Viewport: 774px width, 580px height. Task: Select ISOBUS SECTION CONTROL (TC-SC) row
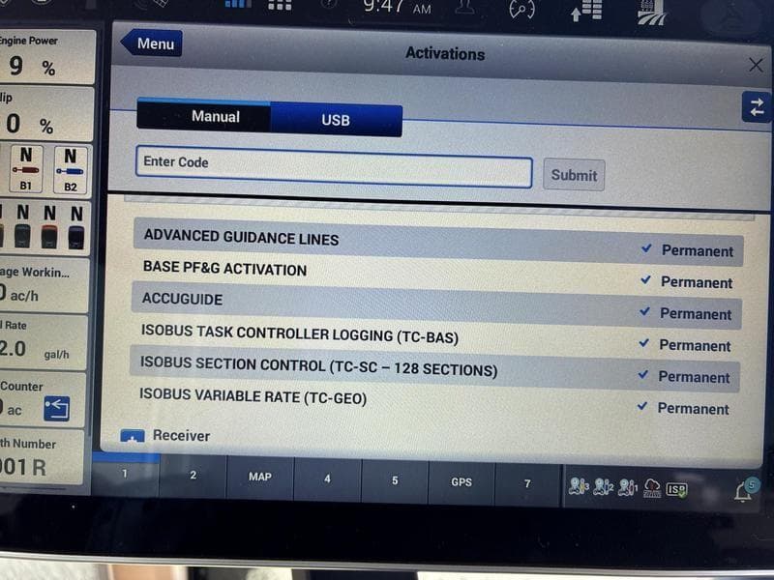pyautogui.click(x=434, y=369)
